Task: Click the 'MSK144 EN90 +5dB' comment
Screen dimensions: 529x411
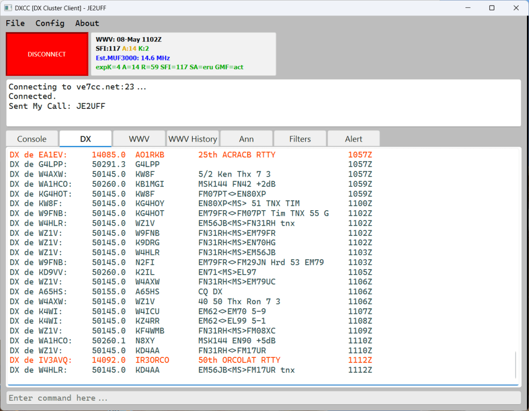Action: pos(237,341)
